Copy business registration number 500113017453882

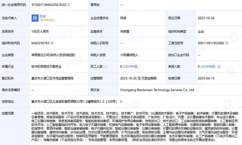(227, 43)
